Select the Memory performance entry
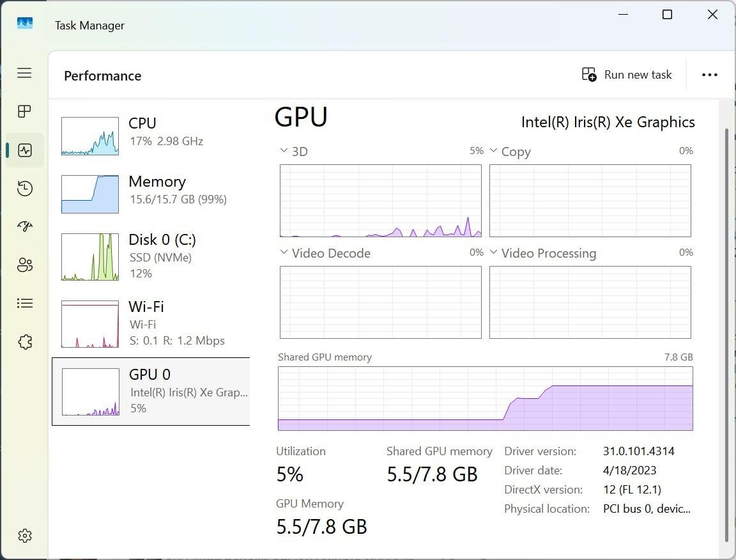736x560 pixels. pos(150,189)
